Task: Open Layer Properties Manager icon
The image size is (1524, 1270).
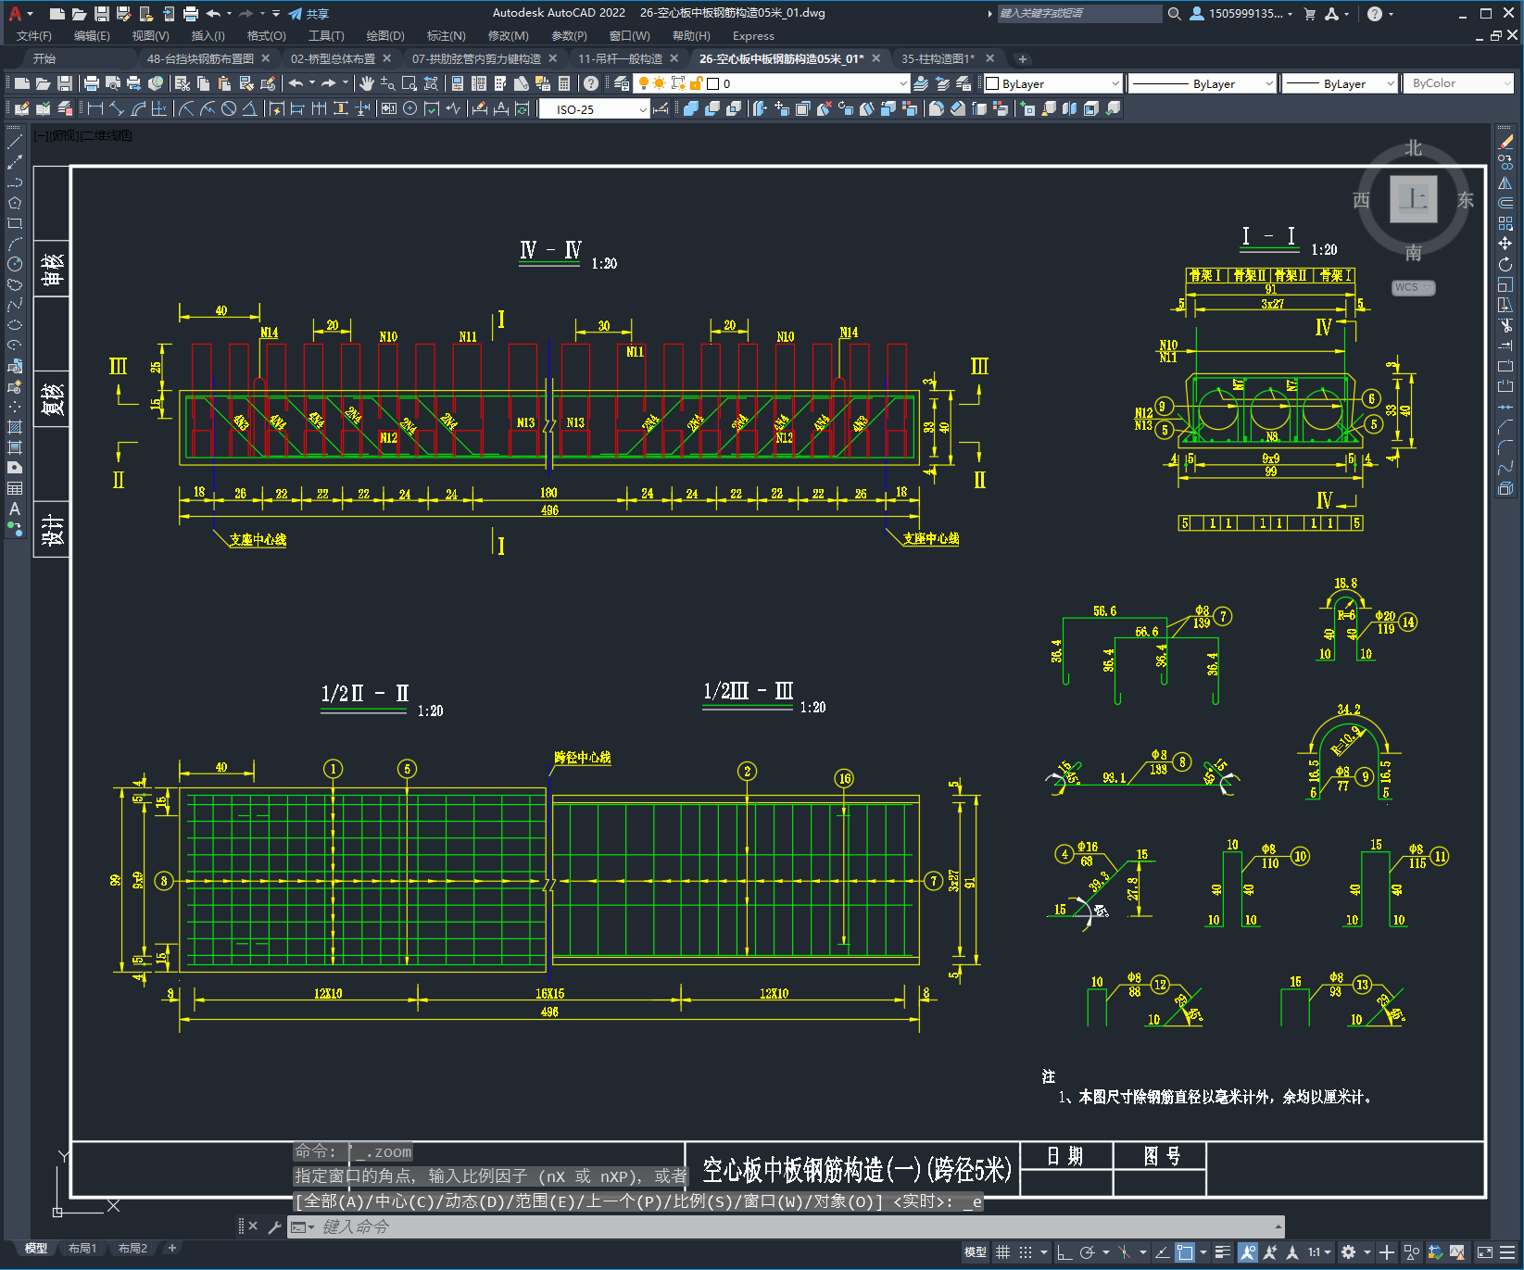Action: 622,83
